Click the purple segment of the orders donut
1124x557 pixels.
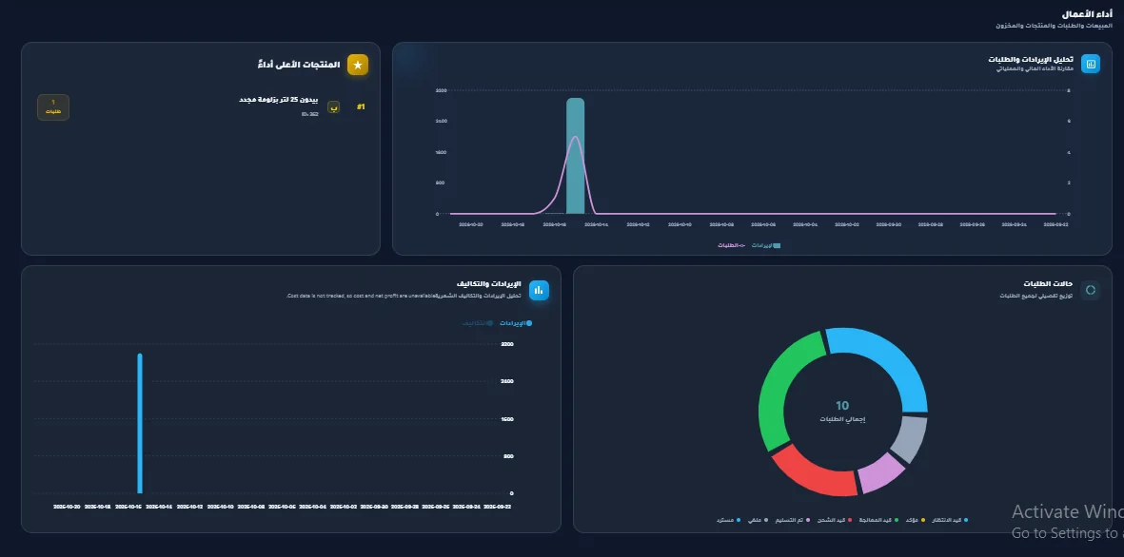click(882, 472)
